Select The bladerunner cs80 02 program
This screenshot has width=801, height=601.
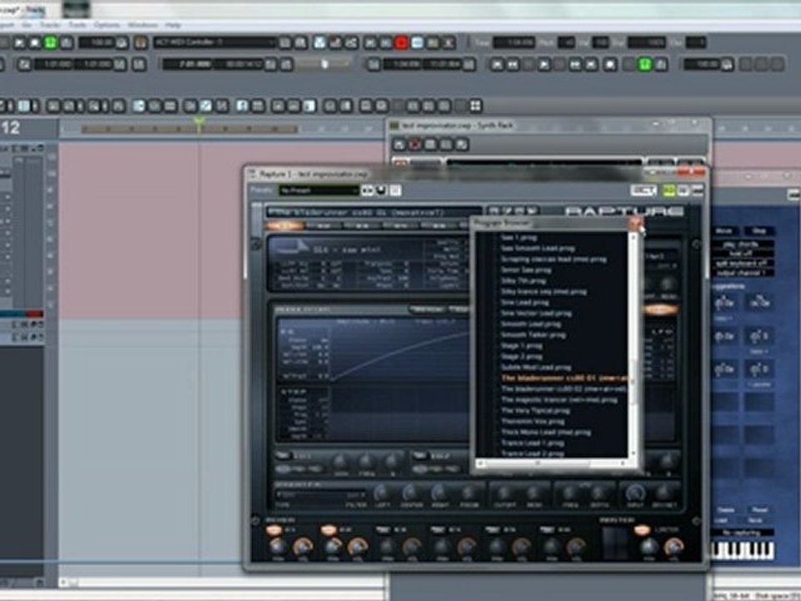(563, 389)
